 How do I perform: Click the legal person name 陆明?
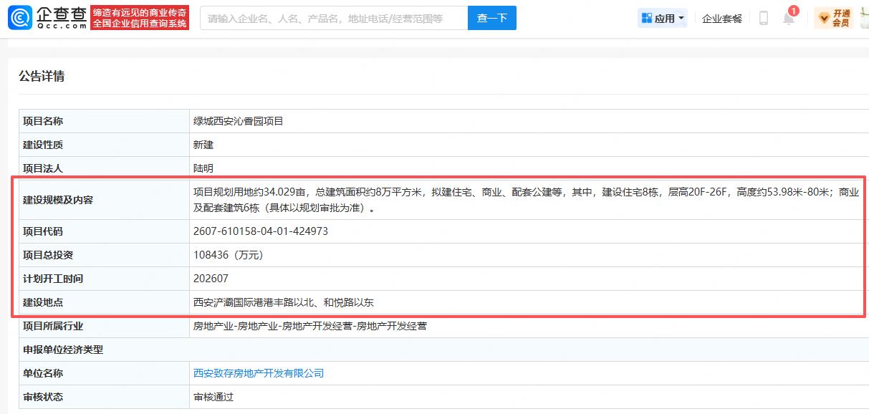click(x=203, y=168)
